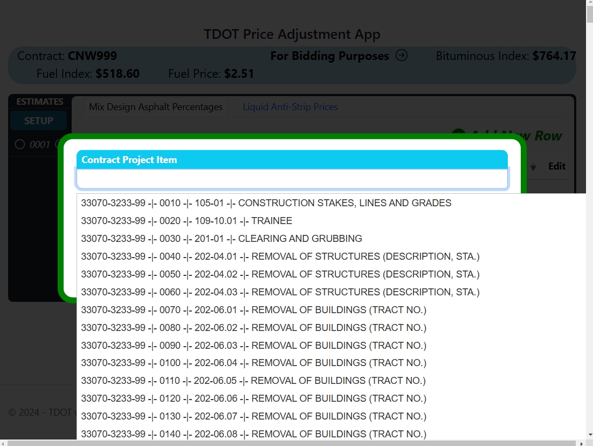
Task: Pick item 0060 Removal of Structures 202-04.03
Action: coord(332,292)
